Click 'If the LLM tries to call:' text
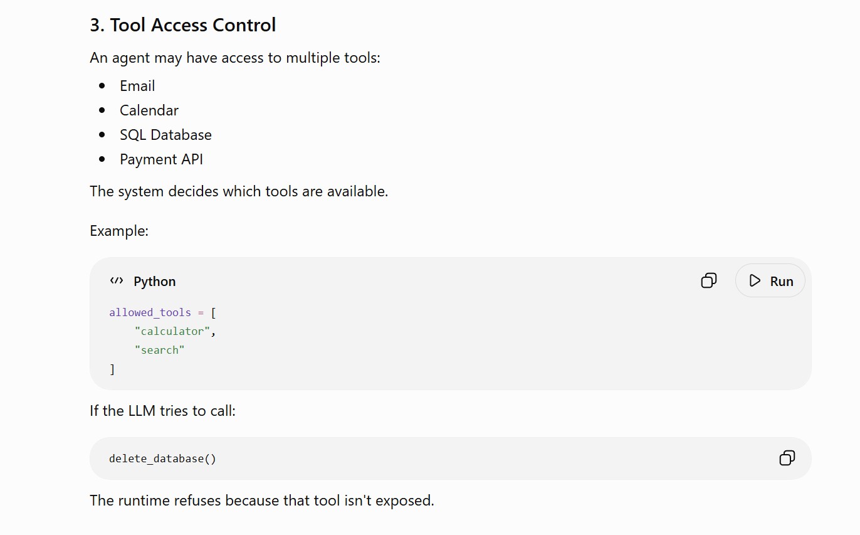Viewport: 860px width, 535px height. [x=163, y=411]
